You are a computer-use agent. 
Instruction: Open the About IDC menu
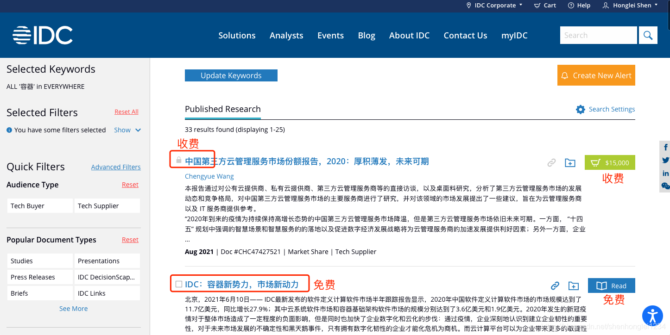click(x=409, y=36)
